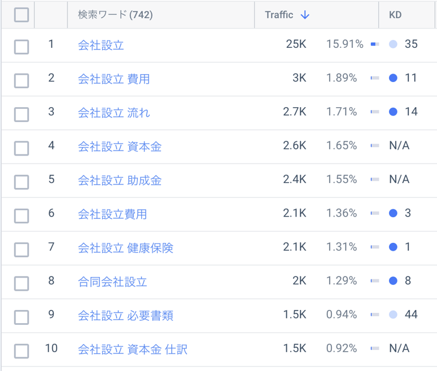Viewport: 437px width, 371px height.
Task: Sort by the KD column header
Action: pyautogui.click(x=395, y=15)
